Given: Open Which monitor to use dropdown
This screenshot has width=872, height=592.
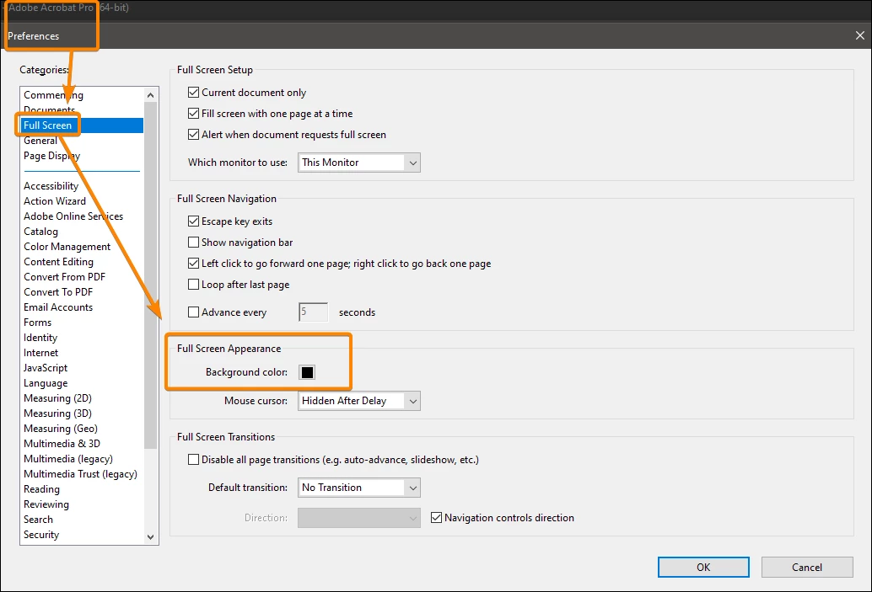Looking at the screenshot, I should pos(359,163).
